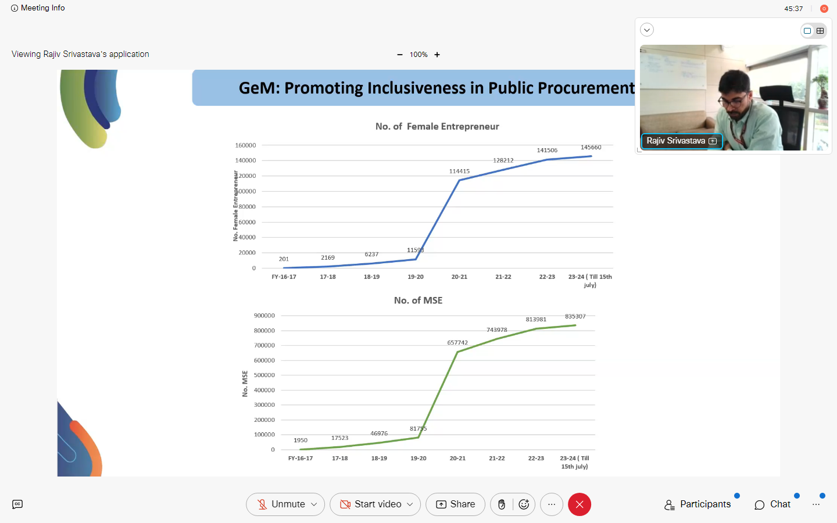Image resolution: width=837 pixels, height=523 pixels.
Task: Click the 128212 data label
Action: pyautogui.click(x=503, y=160)
